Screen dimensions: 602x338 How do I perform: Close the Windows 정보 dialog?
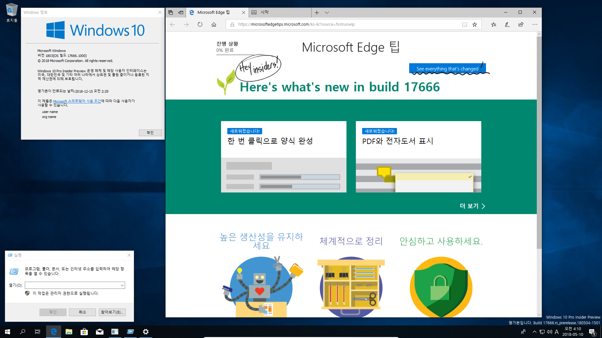pos(160,12)
